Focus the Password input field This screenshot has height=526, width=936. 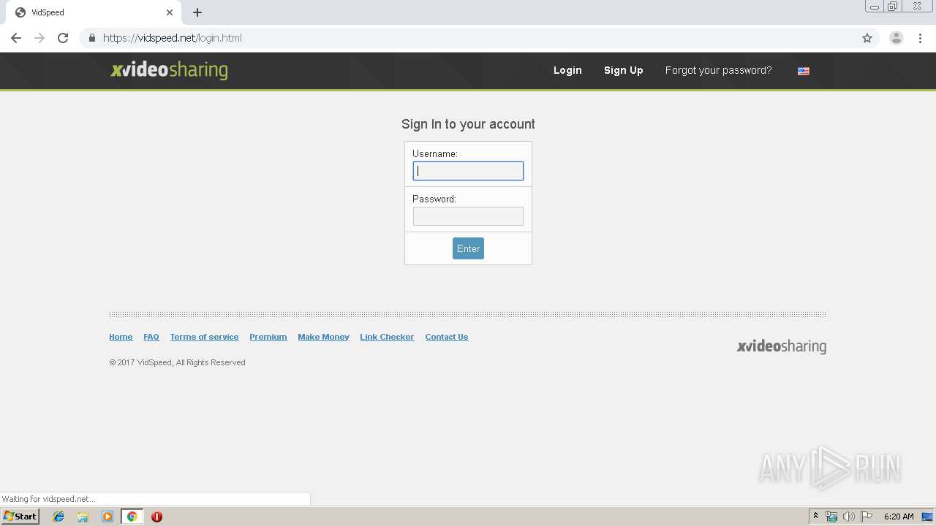[468, 216]
